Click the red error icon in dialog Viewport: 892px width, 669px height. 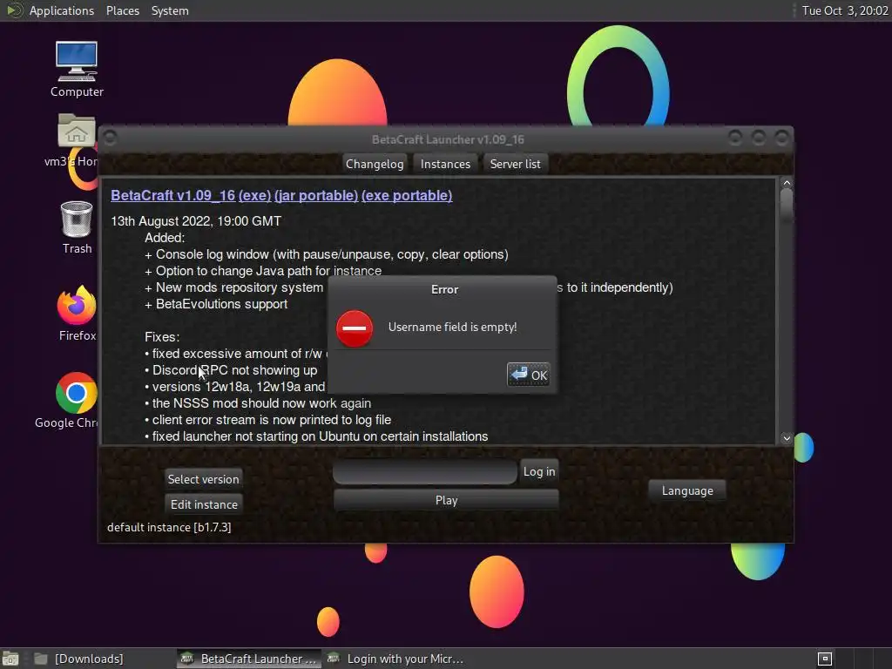tap(355, 328)
